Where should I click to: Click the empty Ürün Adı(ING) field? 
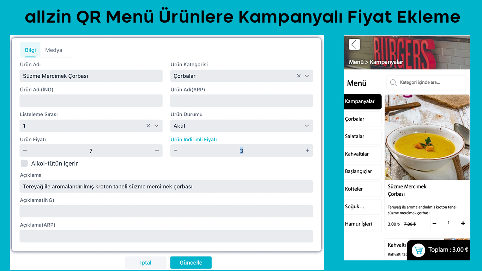[x=91, y=101]
